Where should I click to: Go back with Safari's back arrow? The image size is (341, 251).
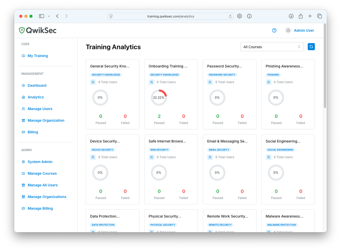(57, 16)
